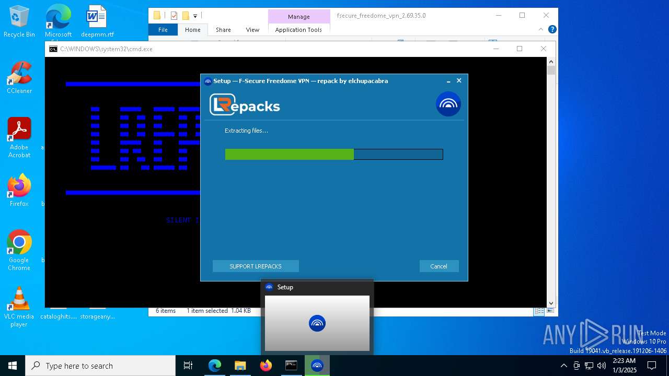
Task: Select the Firefox desktop shortcut
Action: click(x=19, y=191)
